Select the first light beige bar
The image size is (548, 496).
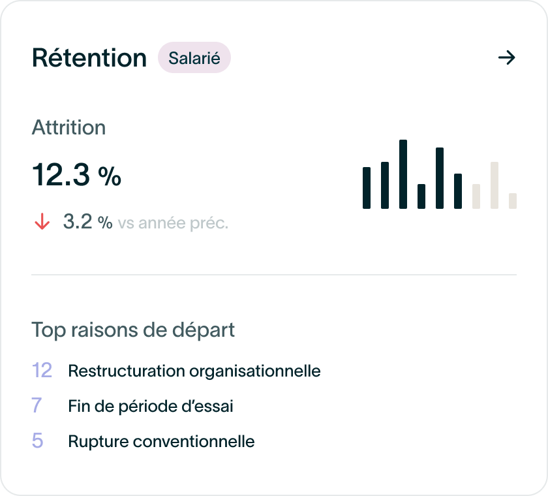(x=476, y=196)
